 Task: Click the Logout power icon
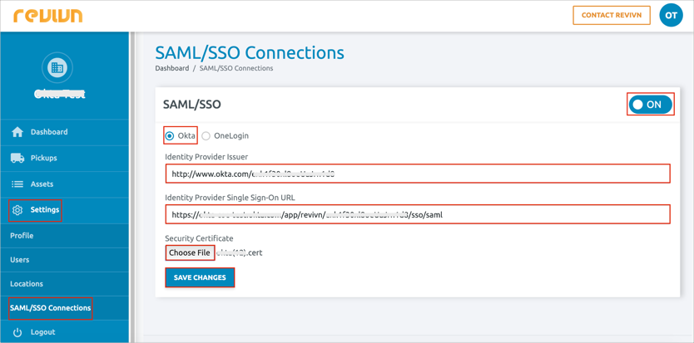(x=17, y=332)
